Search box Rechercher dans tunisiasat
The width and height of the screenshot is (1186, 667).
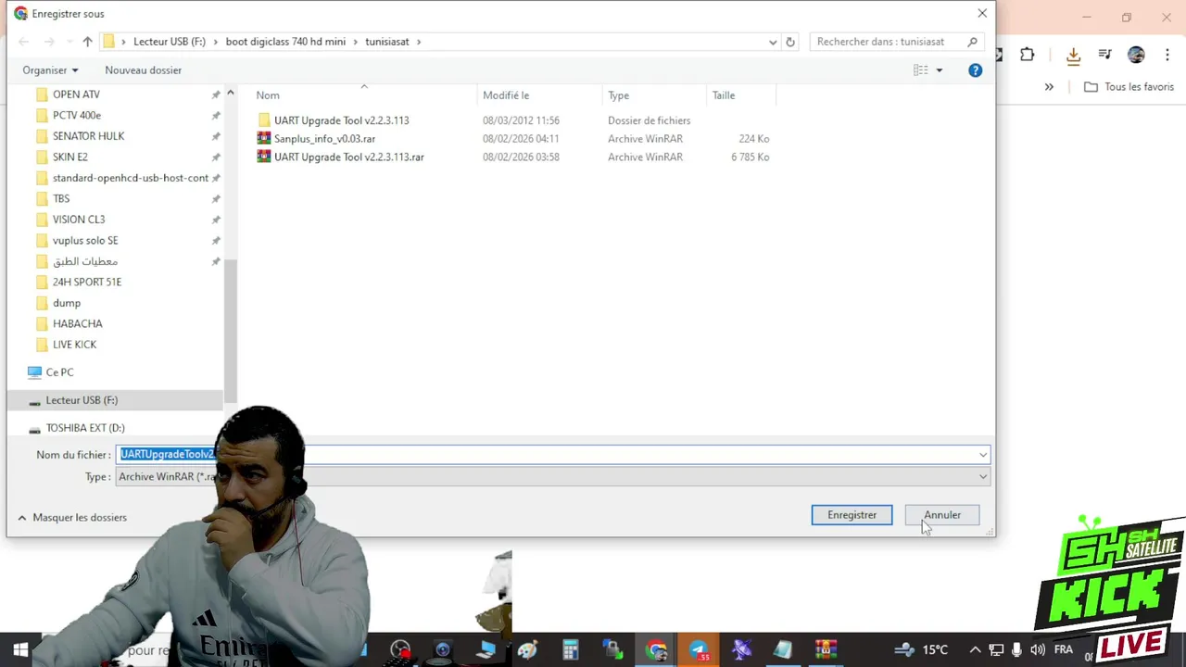[x=896, y=42]
